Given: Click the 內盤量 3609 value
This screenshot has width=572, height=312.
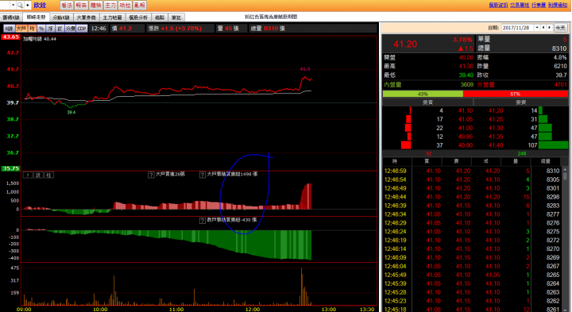Looking at the screenshot, I should point(466,85).
